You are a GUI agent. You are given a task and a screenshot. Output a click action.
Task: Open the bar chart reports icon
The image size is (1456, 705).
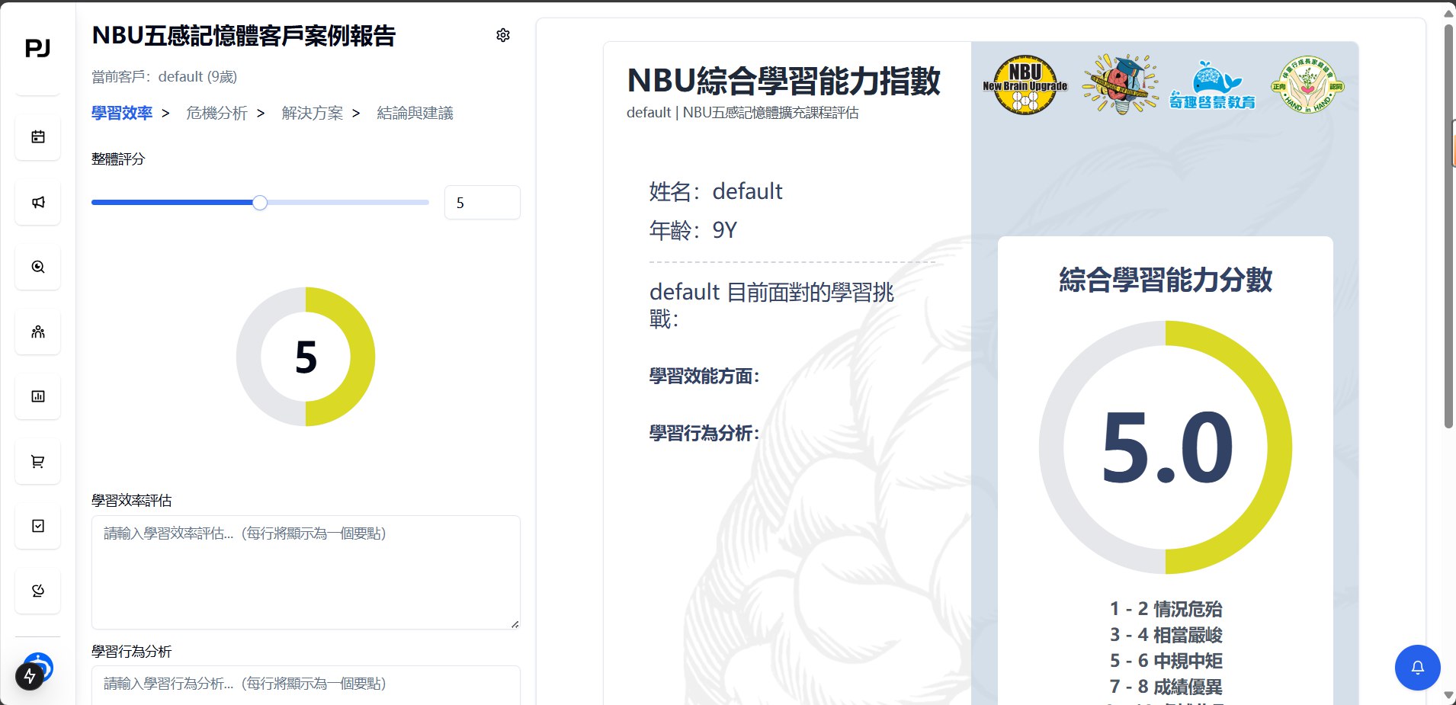click(38, 396)
